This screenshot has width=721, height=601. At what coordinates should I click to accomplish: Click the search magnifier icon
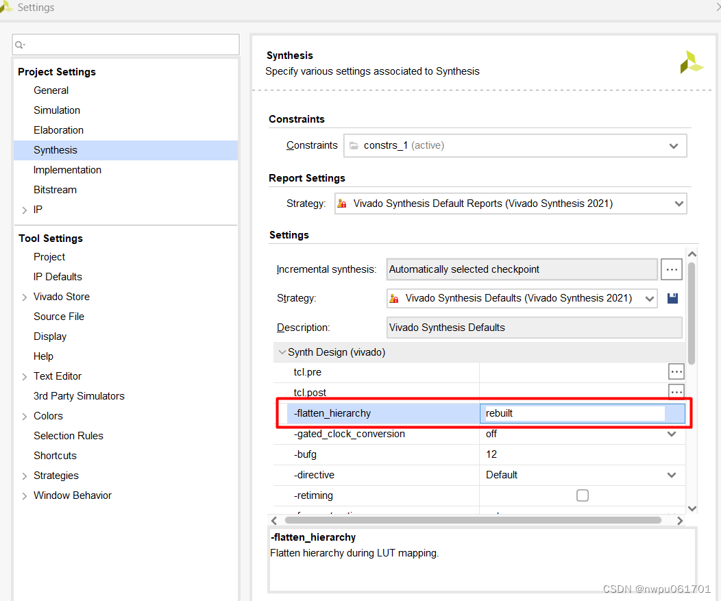point(19,45)
